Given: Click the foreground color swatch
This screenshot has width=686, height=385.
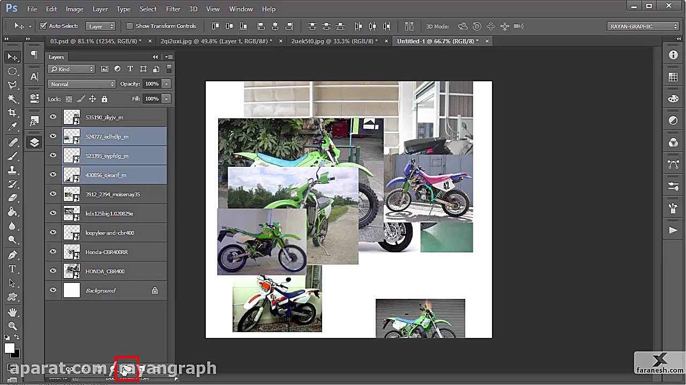Looking at the screenshot, I should point(10,348).
